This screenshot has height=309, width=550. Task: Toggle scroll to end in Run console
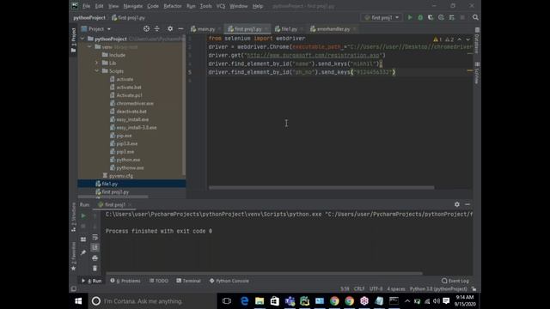click(x=95, y=248)
